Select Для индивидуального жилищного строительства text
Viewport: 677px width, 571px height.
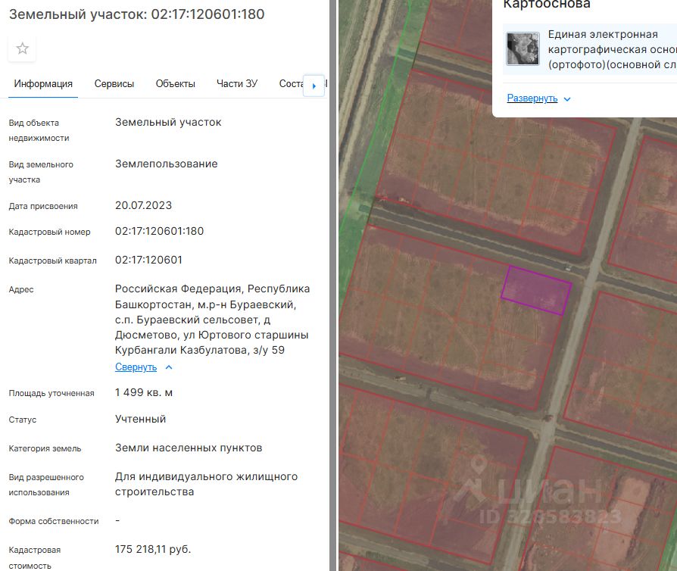207,484
